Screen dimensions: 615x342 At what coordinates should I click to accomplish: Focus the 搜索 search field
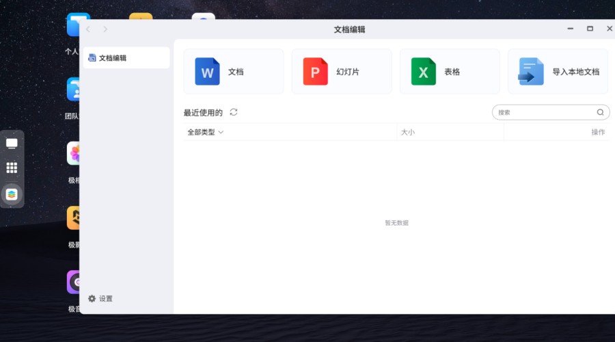coord(551,112)
